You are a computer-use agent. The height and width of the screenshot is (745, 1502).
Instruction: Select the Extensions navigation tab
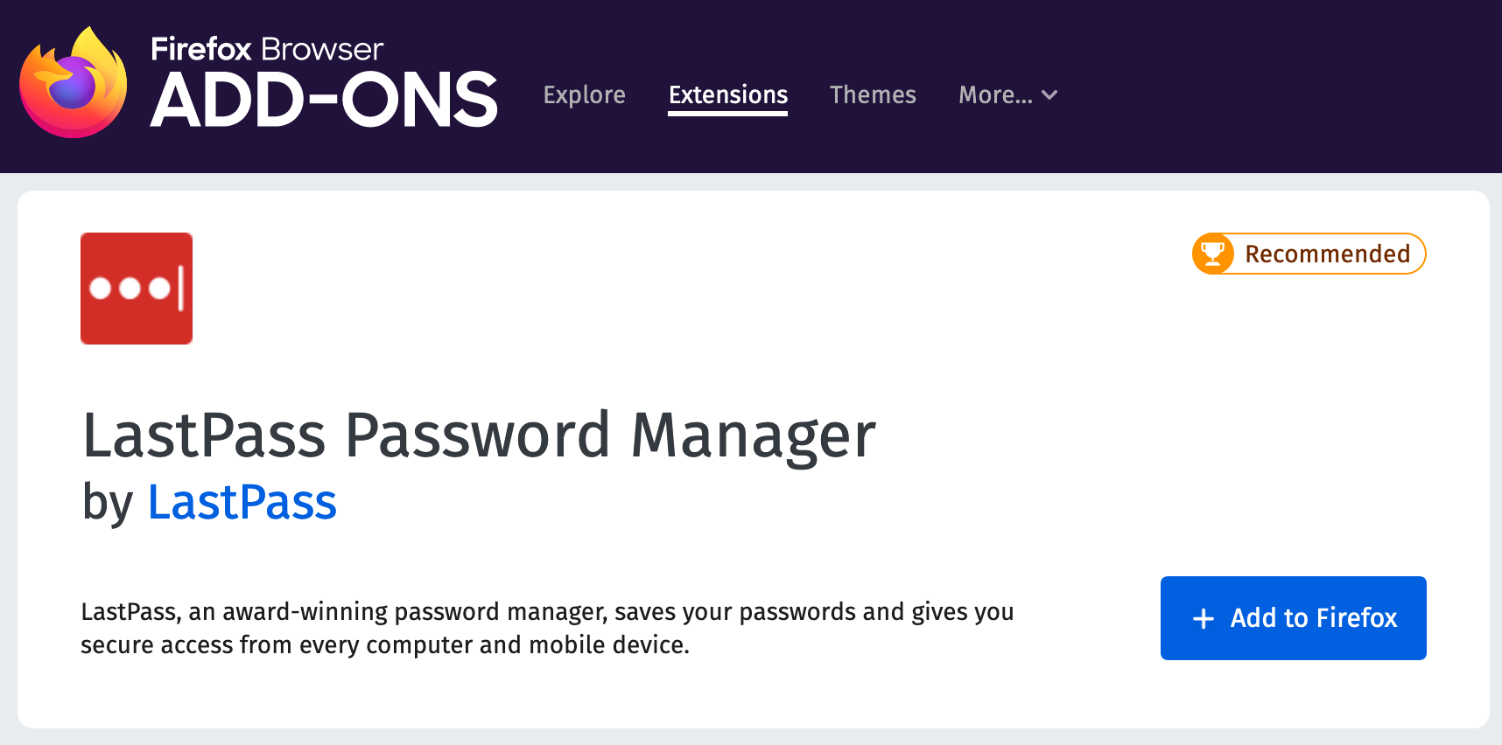pos(727,94)
